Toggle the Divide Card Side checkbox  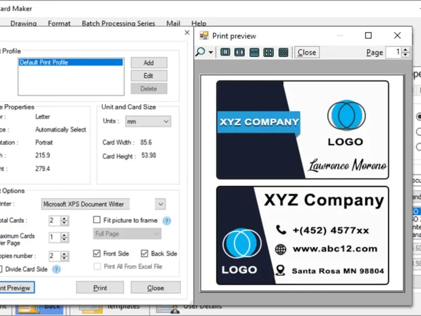pyautogui.click(x=1, y=269)
